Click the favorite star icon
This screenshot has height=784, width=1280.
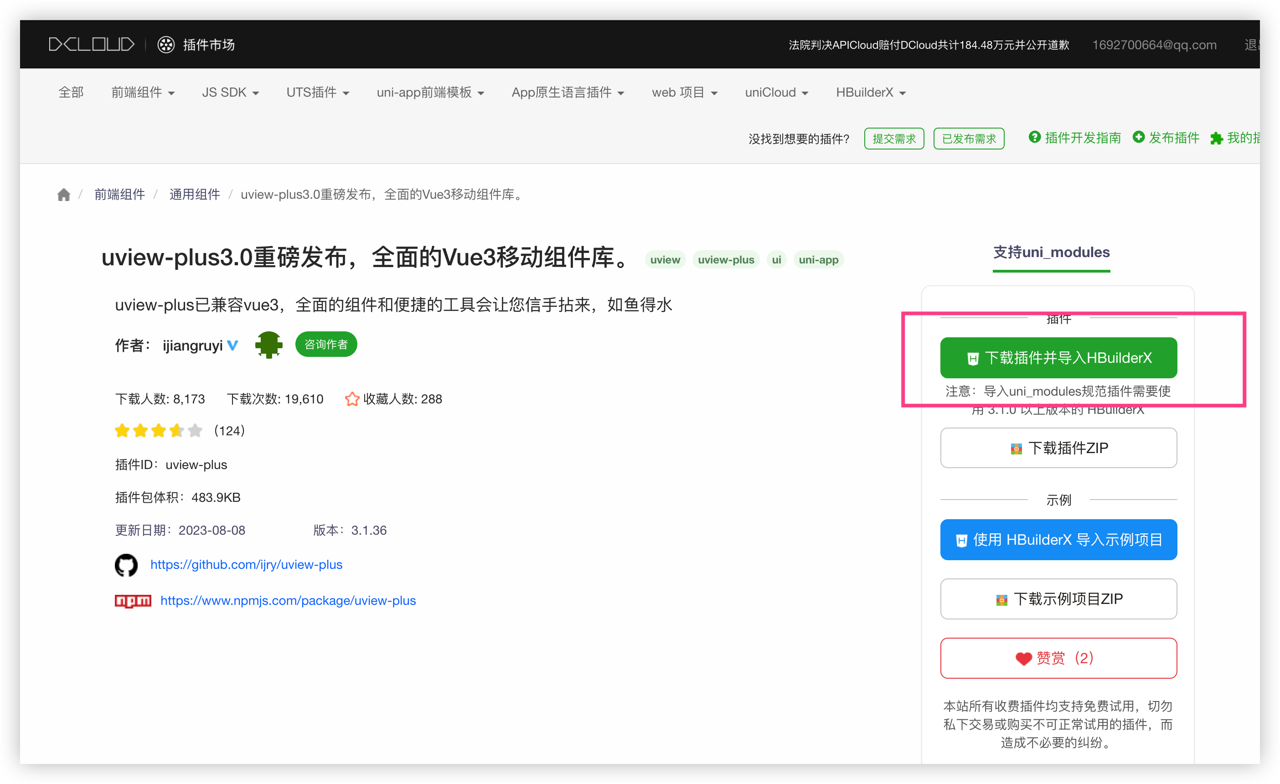click(352, 399)
